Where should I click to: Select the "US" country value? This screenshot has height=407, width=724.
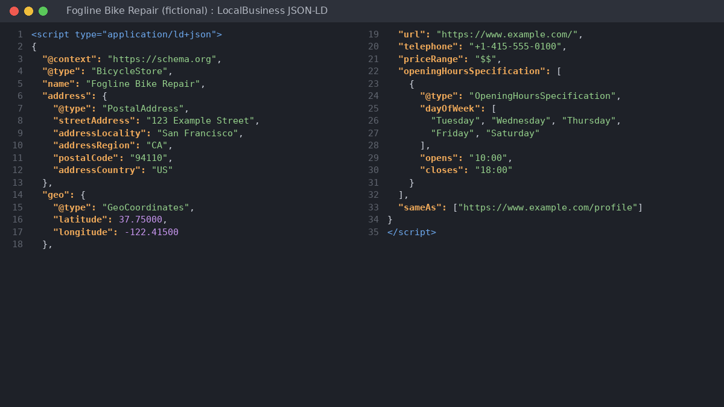pyautogui.click(x=162, y=170)
